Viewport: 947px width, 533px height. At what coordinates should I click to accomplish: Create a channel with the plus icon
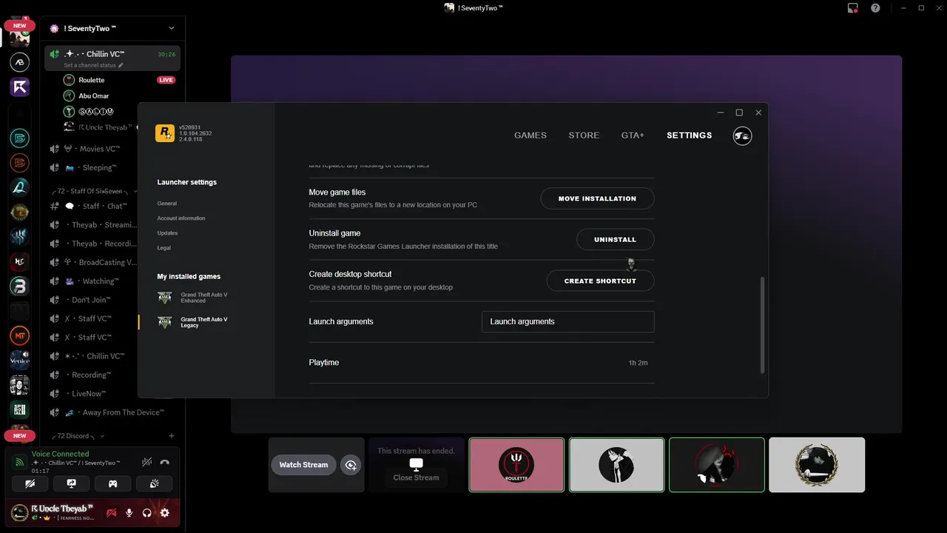coord(172,436)
